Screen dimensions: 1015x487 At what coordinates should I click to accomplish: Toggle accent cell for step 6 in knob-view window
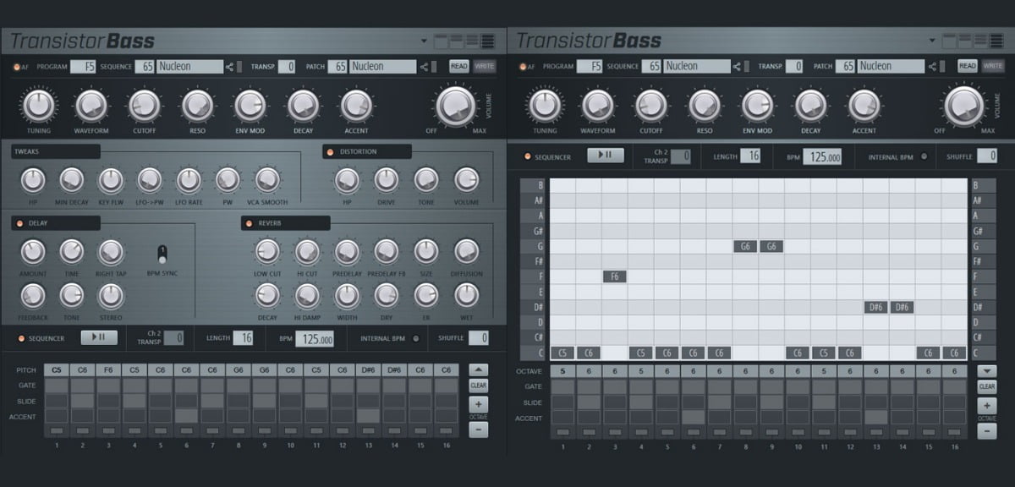coord(187,416)
